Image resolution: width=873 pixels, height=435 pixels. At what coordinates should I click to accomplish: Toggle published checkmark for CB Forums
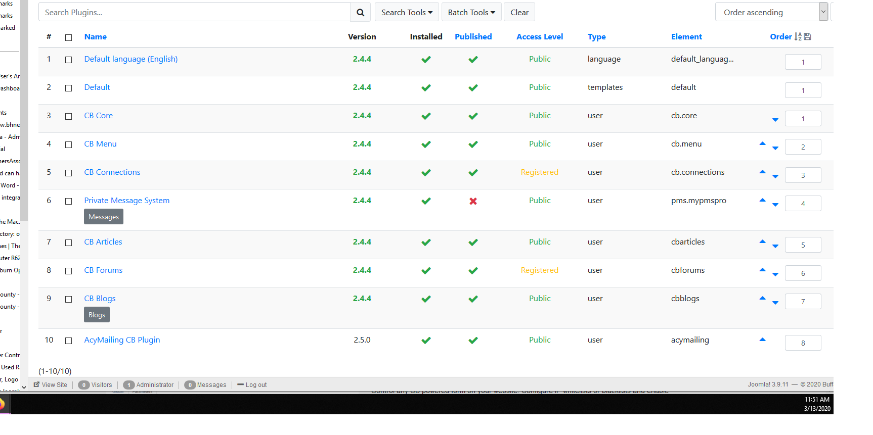click(473, 271)
